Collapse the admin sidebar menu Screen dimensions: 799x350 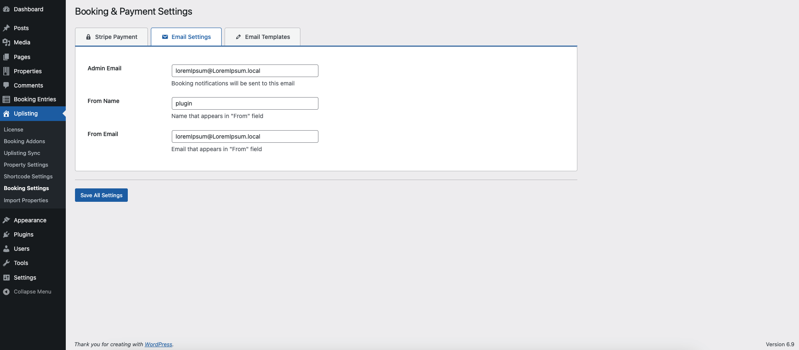(x=33, y=292)
